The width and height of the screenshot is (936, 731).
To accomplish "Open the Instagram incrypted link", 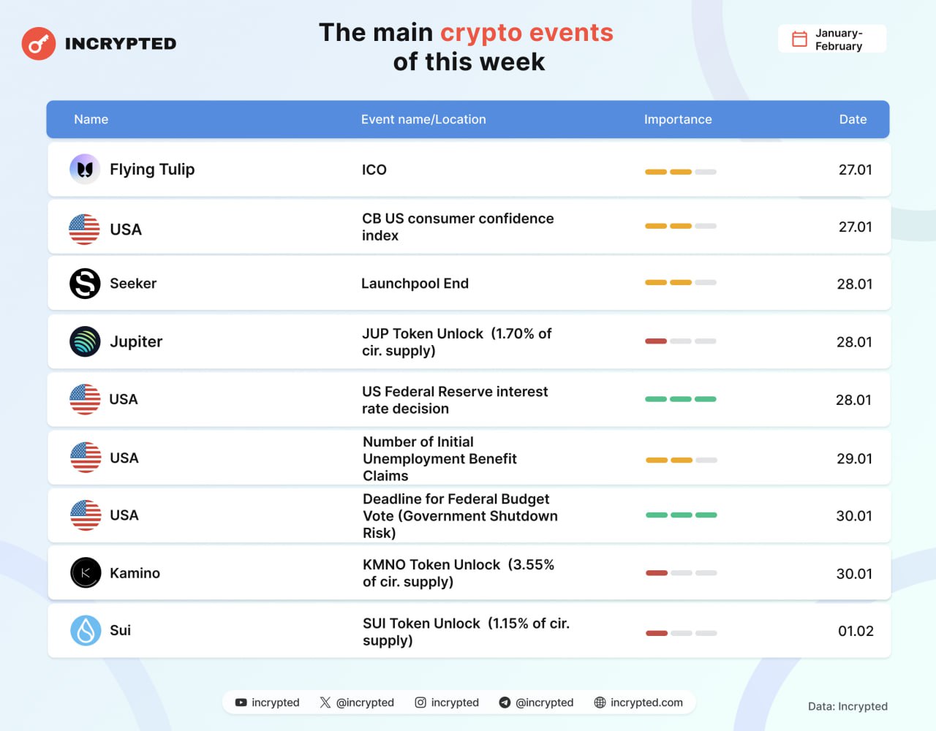I will click(x=447, y=702).
